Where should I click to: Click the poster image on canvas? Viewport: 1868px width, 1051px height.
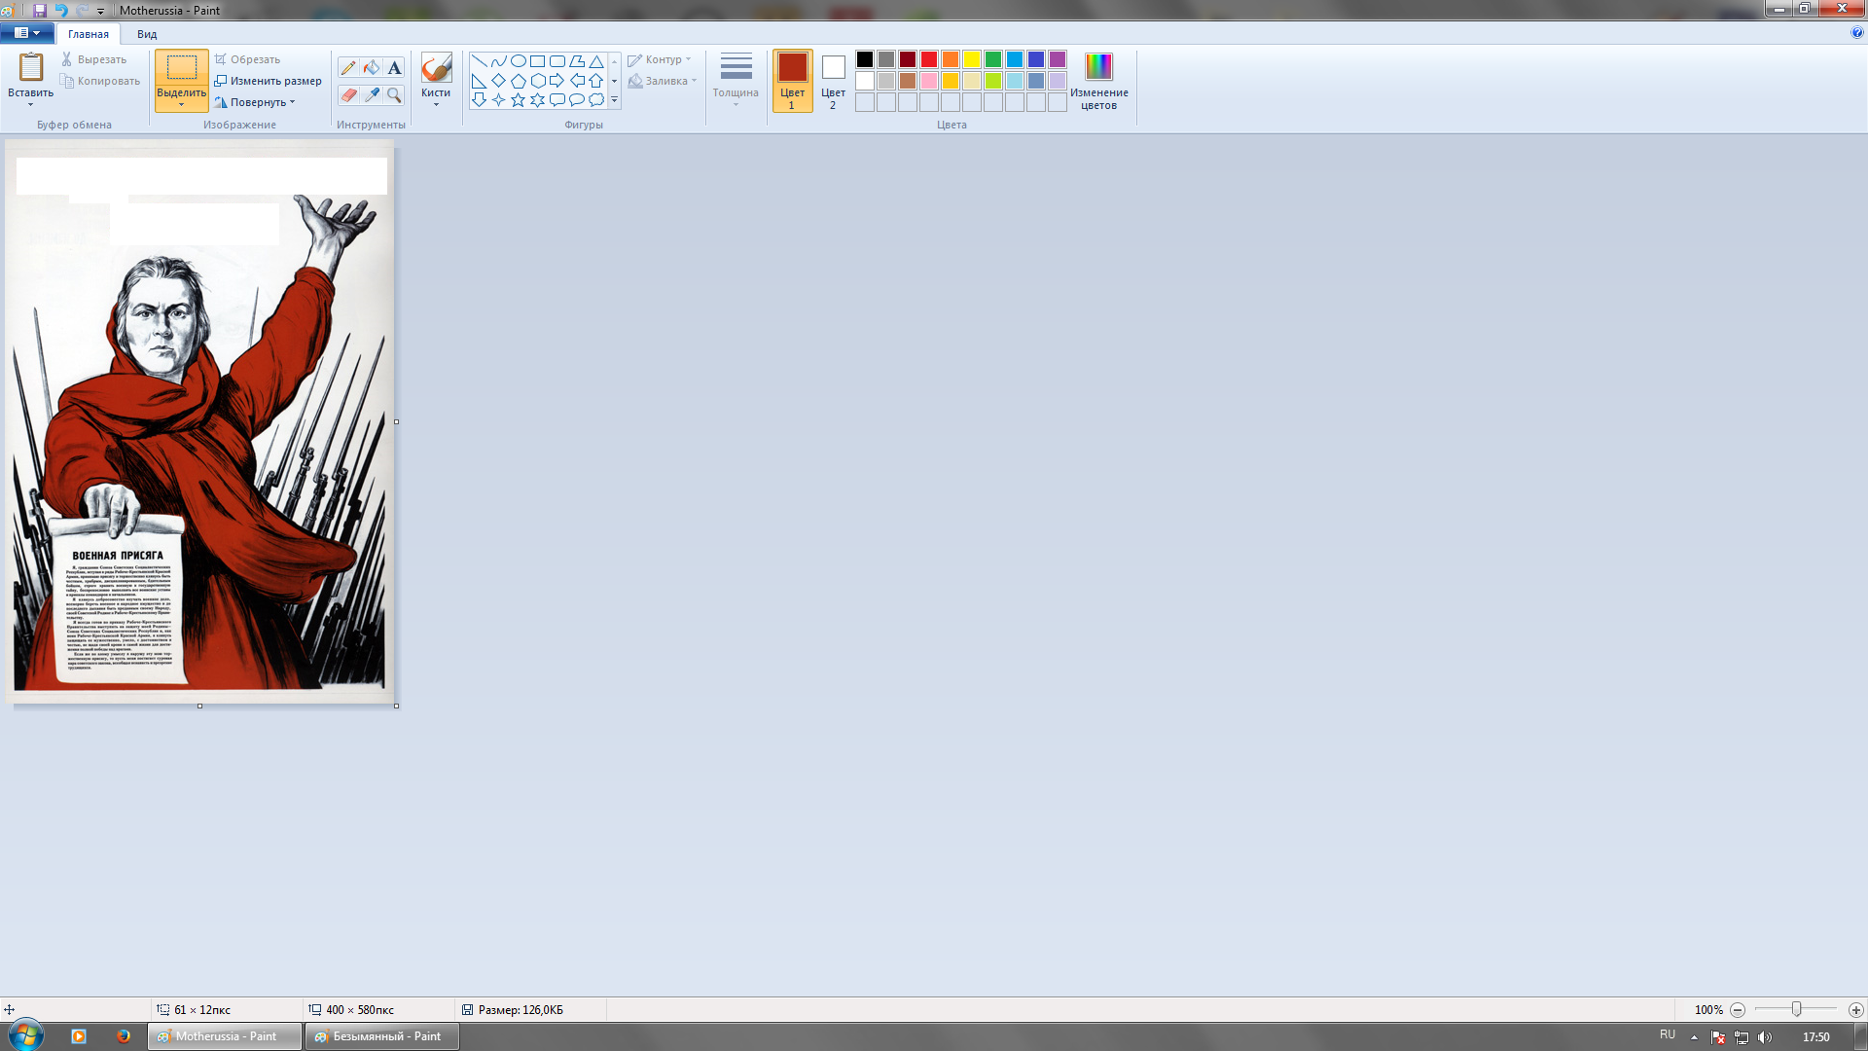point(199,421)
